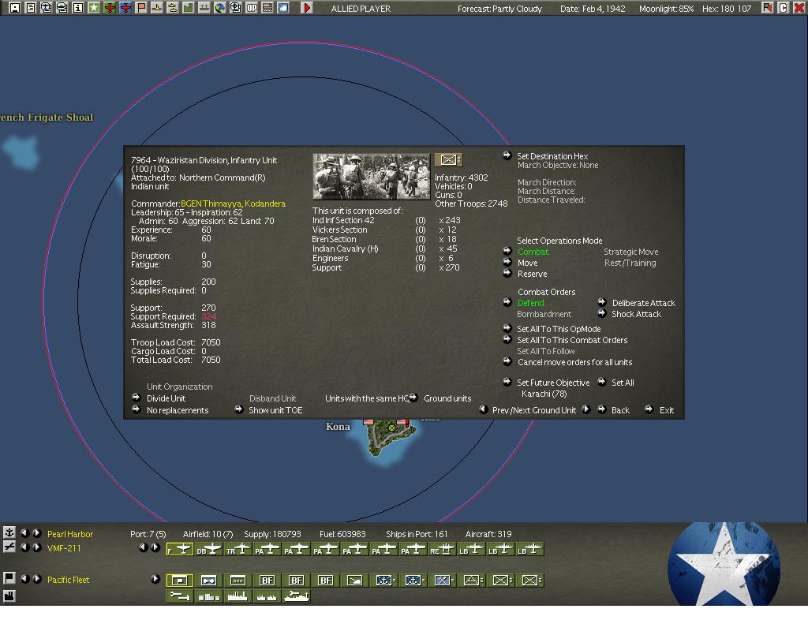The image size is (808, 620).
Task: Open the info 'i' icon in top toolbar
Action: [78, 8]
